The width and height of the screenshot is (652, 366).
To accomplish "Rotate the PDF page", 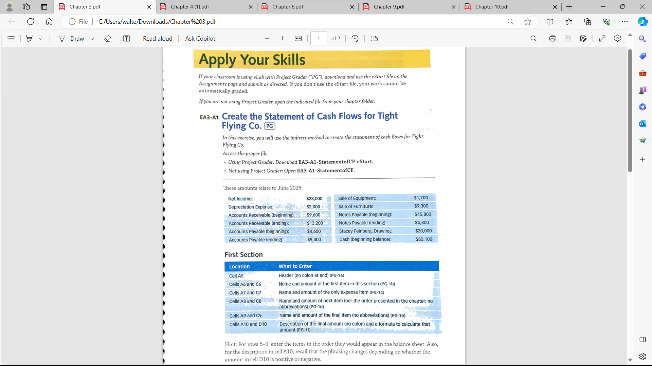I will 355,38.
